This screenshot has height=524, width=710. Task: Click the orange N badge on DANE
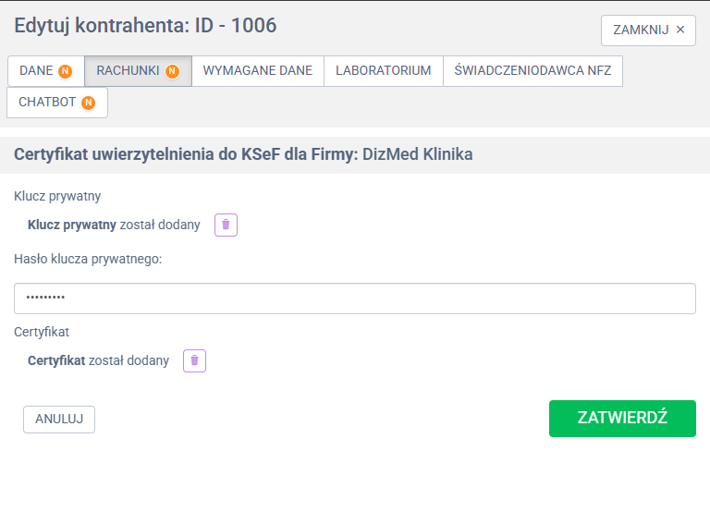click(66, 71)
